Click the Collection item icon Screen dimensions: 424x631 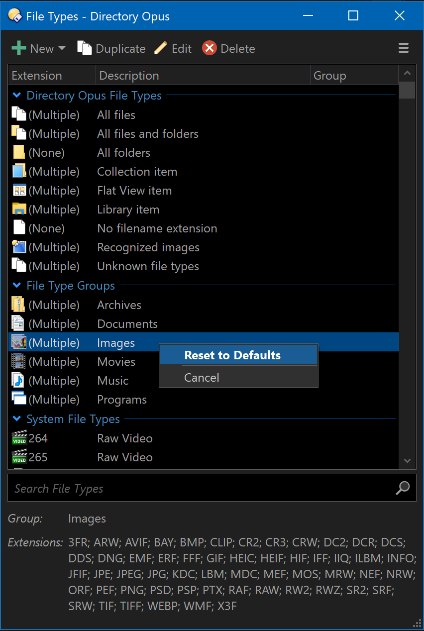click(x=19, y=171)
